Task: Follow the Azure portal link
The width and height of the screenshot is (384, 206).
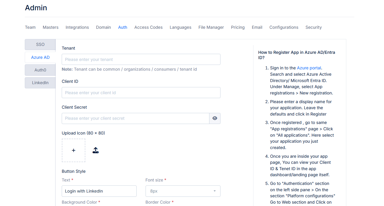Action: tap(309, 68)
